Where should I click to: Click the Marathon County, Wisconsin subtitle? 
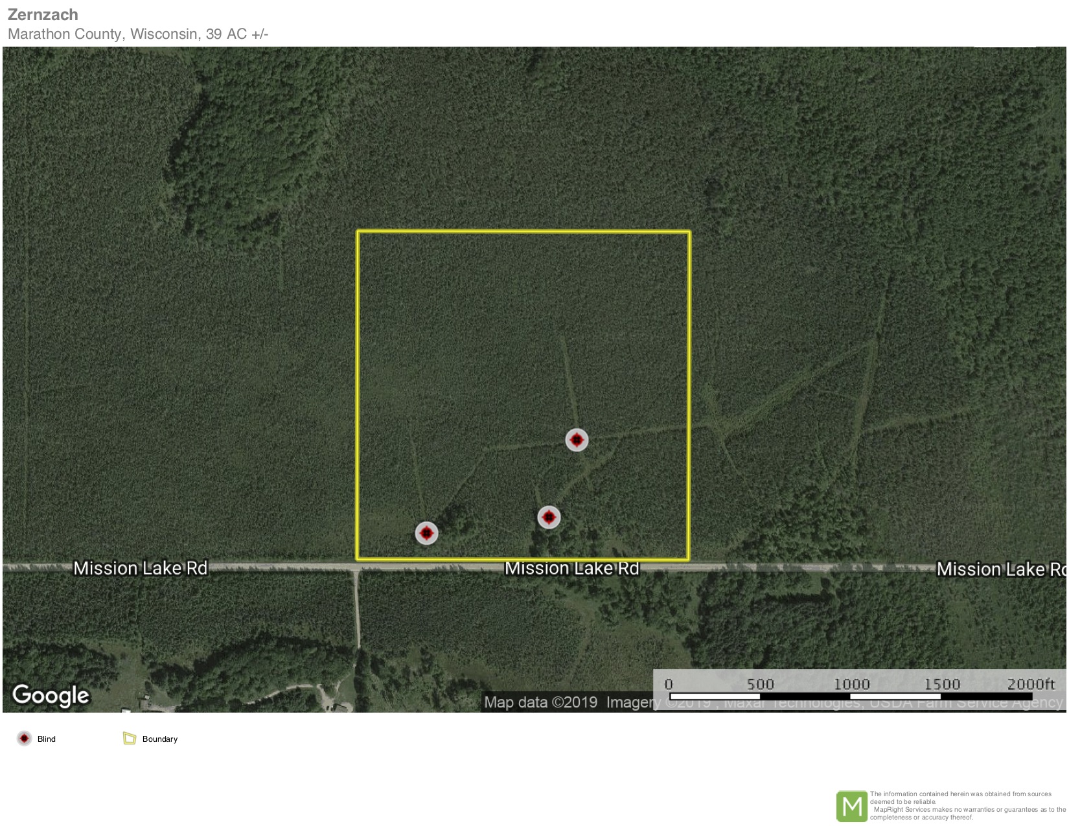point(138,34)
